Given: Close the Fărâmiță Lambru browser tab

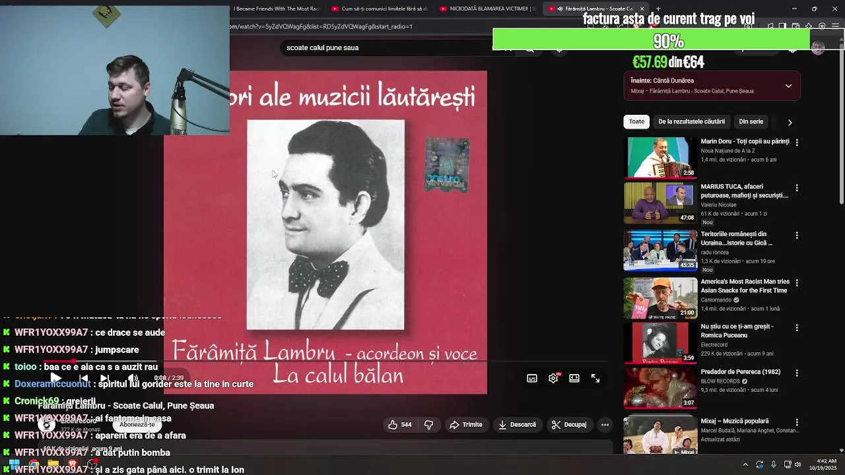Looking at the screenshot, I should [642, 9].
